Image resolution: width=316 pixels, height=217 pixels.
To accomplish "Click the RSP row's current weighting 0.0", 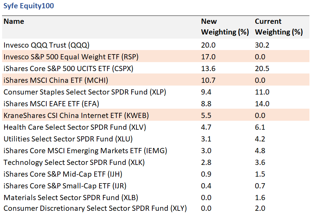I will click(260, 57).
